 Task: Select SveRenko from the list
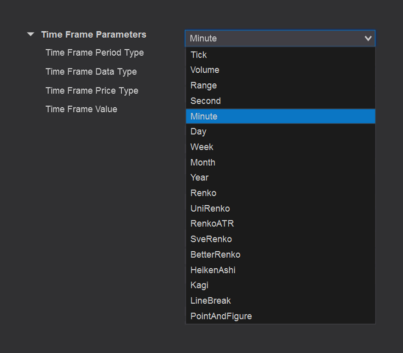point(211,239)
